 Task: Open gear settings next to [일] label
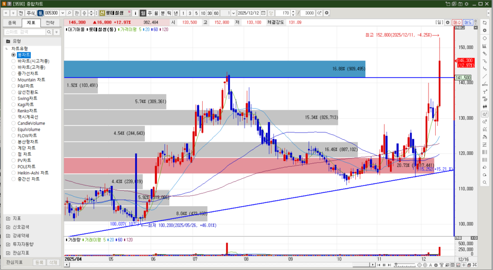tap(448, 22)
